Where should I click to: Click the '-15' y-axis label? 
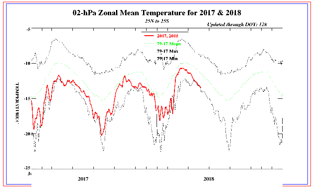[27, 99]
